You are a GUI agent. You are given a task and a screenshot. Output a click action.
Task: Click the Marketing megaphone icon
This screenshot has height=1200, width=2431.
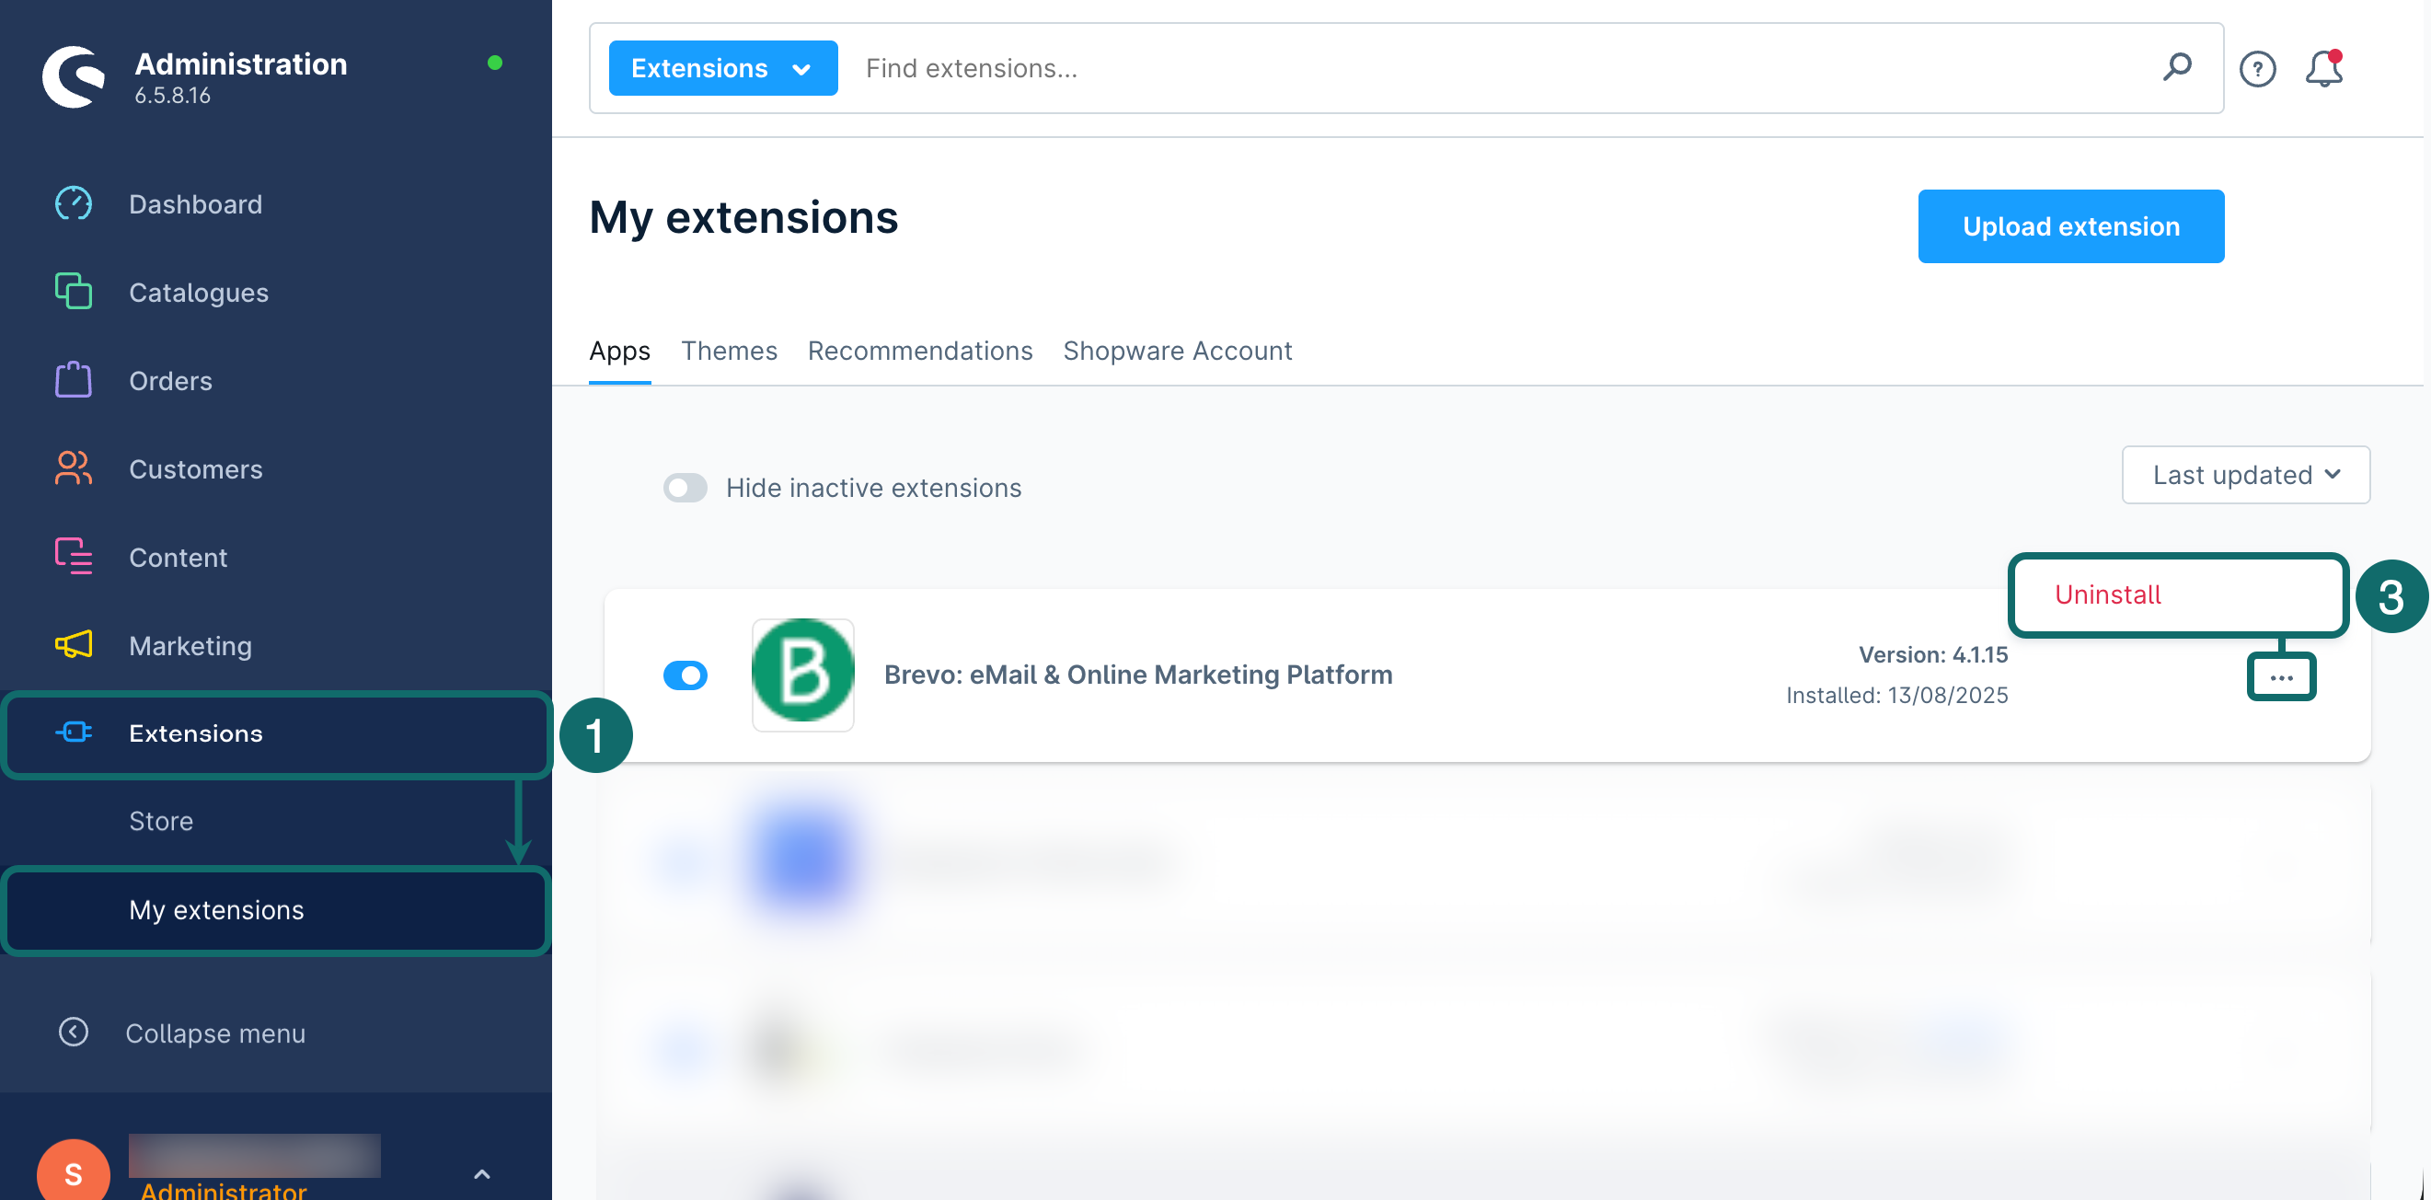[x=74, y=645]
